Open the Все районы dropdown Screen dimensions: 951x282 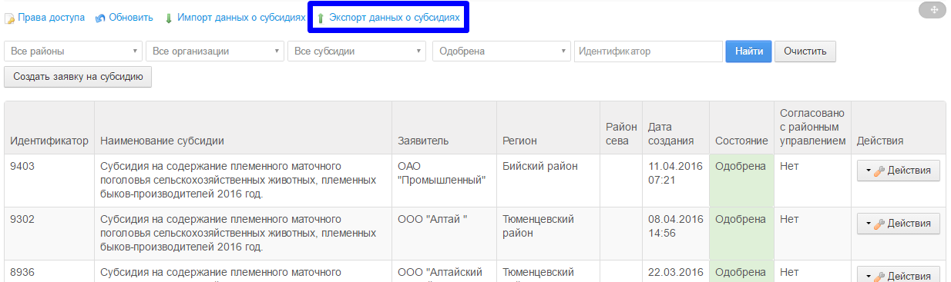pyautogui.click(x=73, y=51)
